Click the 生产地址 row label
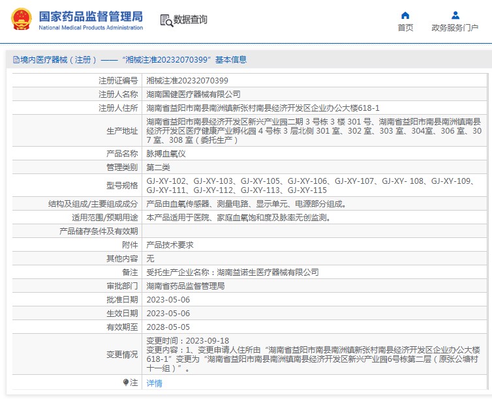The width and height of the screenshot is (492, 399). tap(122, 130)
